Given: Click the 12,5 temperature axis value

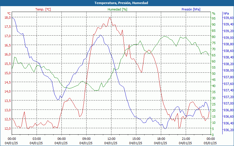Looking at the screenshot, I should [x=8, y=119].
